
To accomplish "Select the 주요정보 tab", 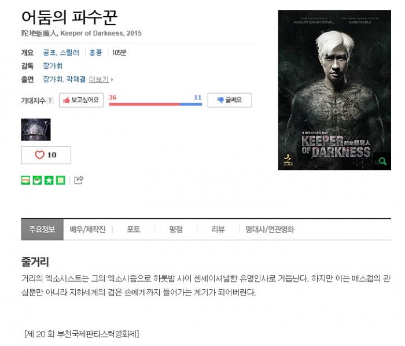I will (x=42, y=229).
